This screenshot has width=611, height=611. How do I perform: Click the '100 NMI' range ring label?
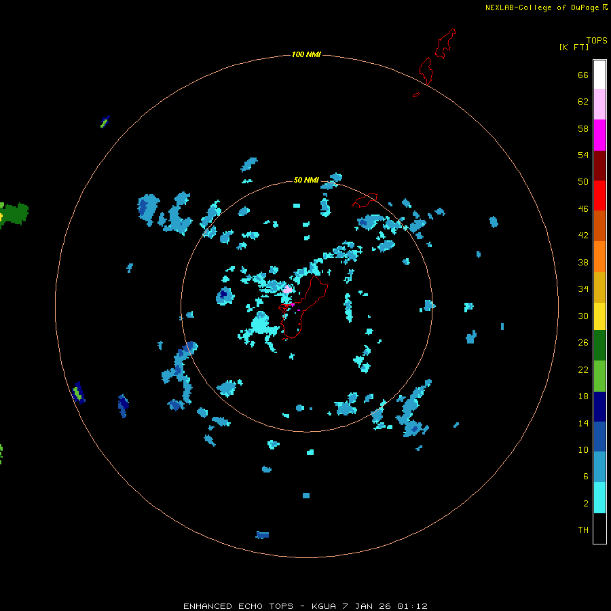(x=306, y=54)
